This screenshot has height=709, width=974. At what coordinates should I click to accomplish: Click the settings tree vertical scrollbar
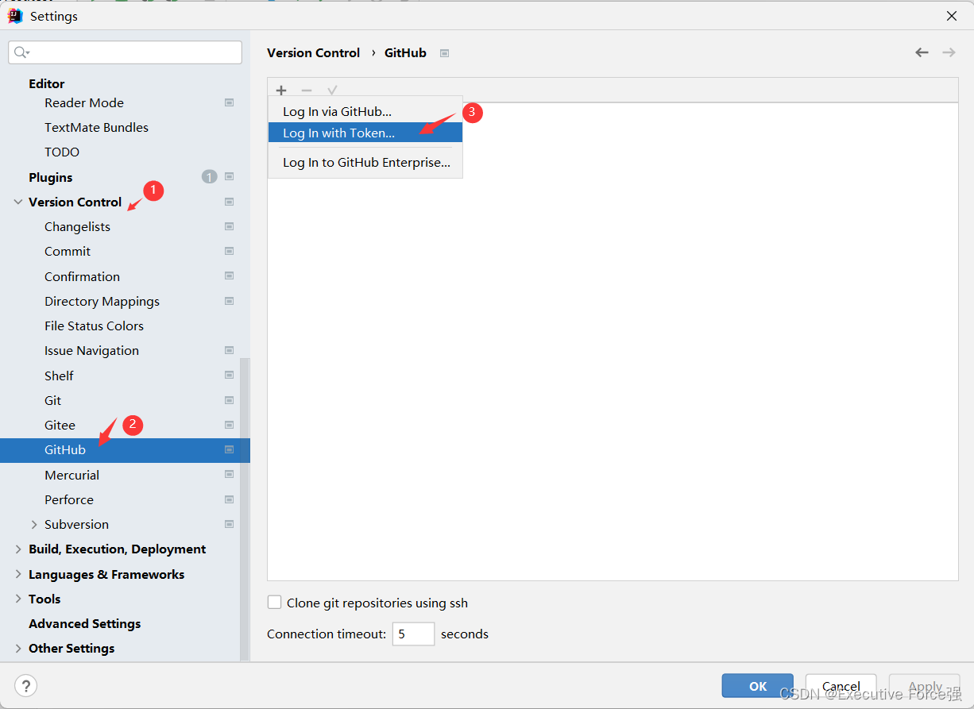(x=244, y=508)
